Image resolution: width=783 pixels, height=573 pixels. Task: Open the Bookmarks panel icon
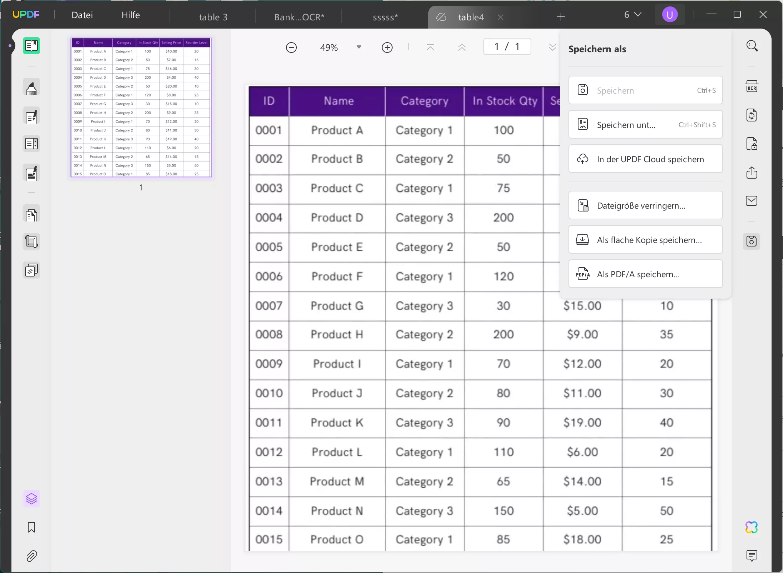tap(31, 527)
